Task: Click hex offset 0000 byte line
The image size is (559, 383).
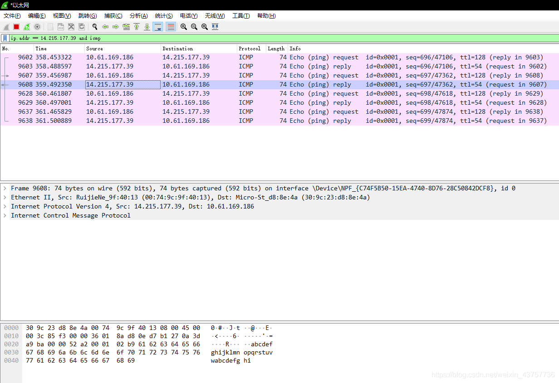Action: (x=113, y=328)
